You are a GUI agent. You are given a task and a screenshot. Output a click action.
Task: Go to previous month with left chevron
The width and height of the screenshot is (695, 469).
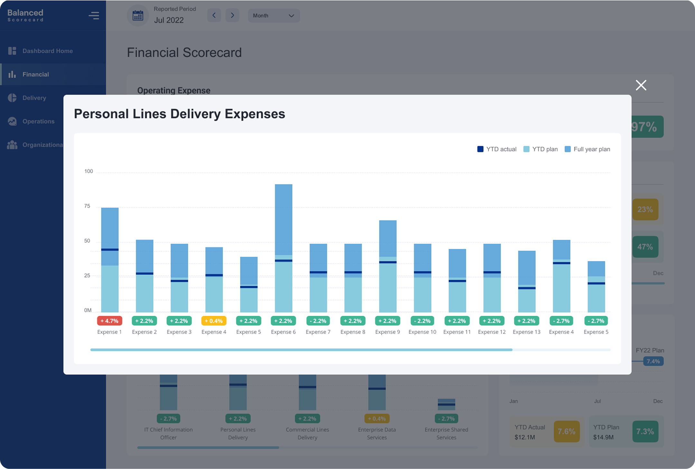tap(214, 15)
